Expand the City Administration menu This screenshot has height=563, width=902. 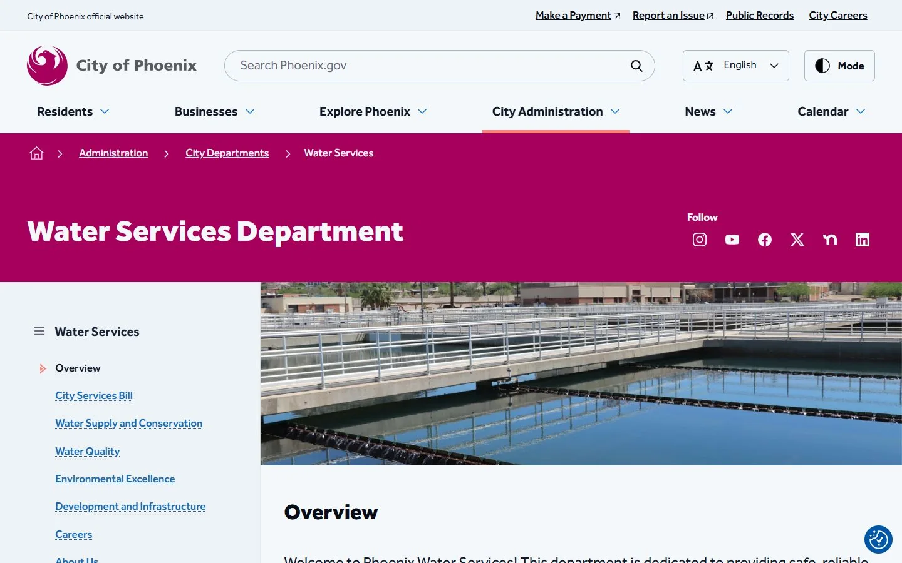click(556, 111)
